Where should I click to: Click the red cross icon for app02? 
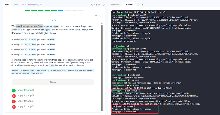tap(14, 96)
